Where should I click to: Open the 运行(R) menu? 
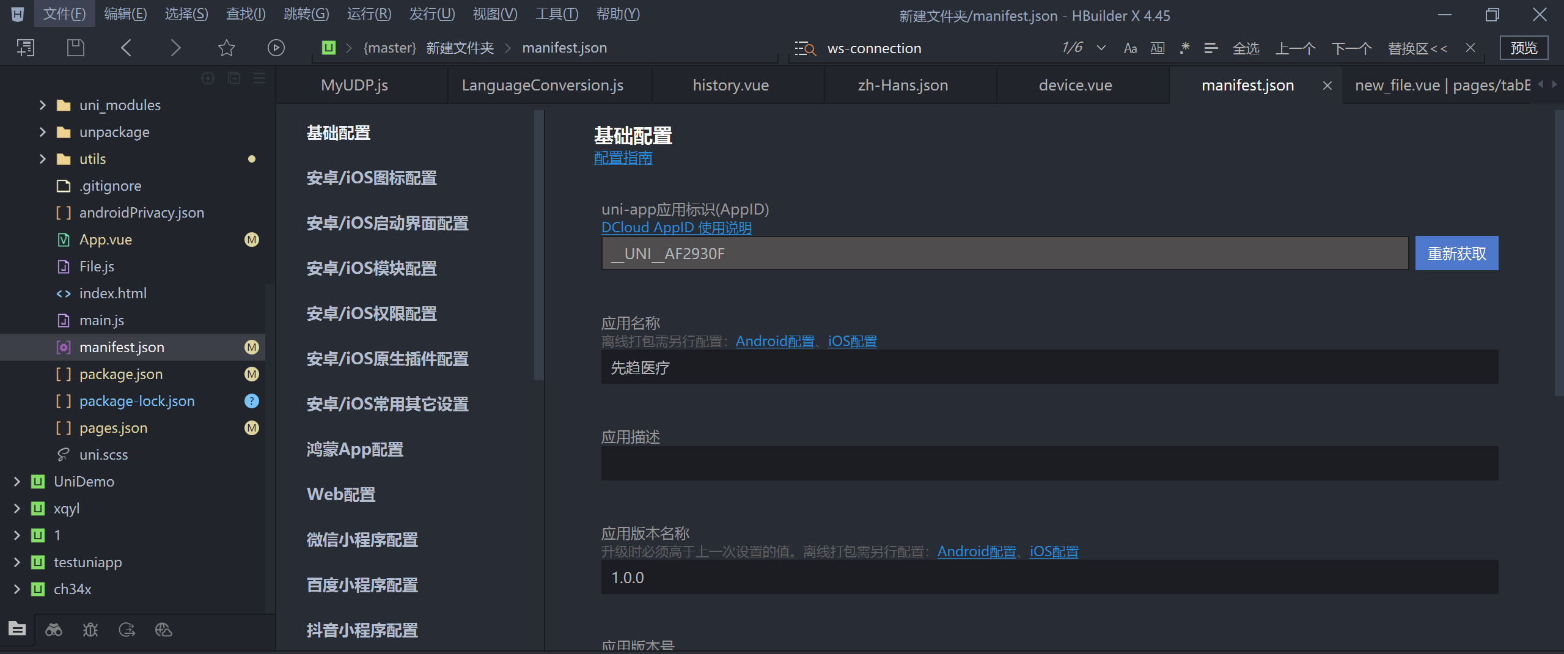pos(368,13)
